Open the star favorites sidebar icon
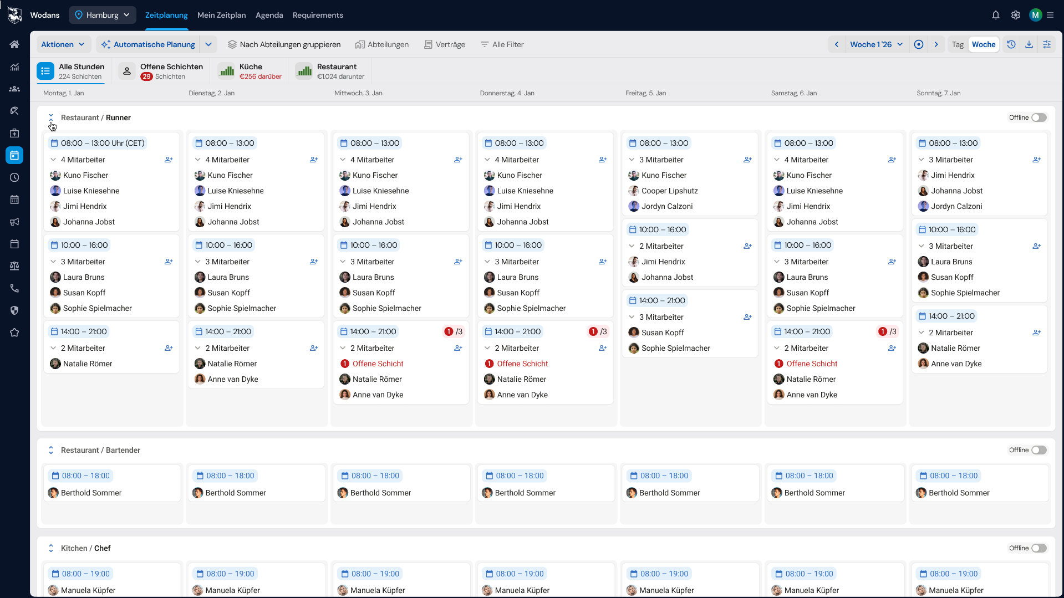This screenshot has height=598, width=1064. point(14,333)
